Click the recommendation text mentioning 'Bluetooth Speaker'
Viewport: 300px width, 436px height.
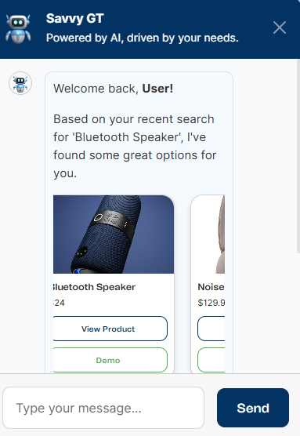135,146
